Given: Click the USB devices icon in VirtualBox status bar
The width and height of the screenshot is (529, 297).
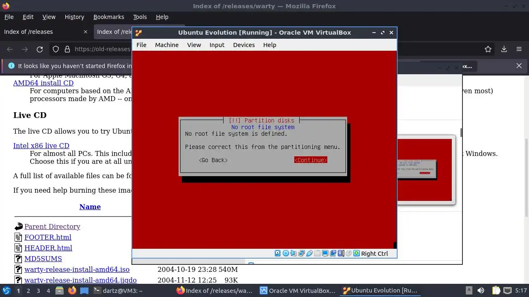Looking at the screenshot, I should (x=309, y=253).
